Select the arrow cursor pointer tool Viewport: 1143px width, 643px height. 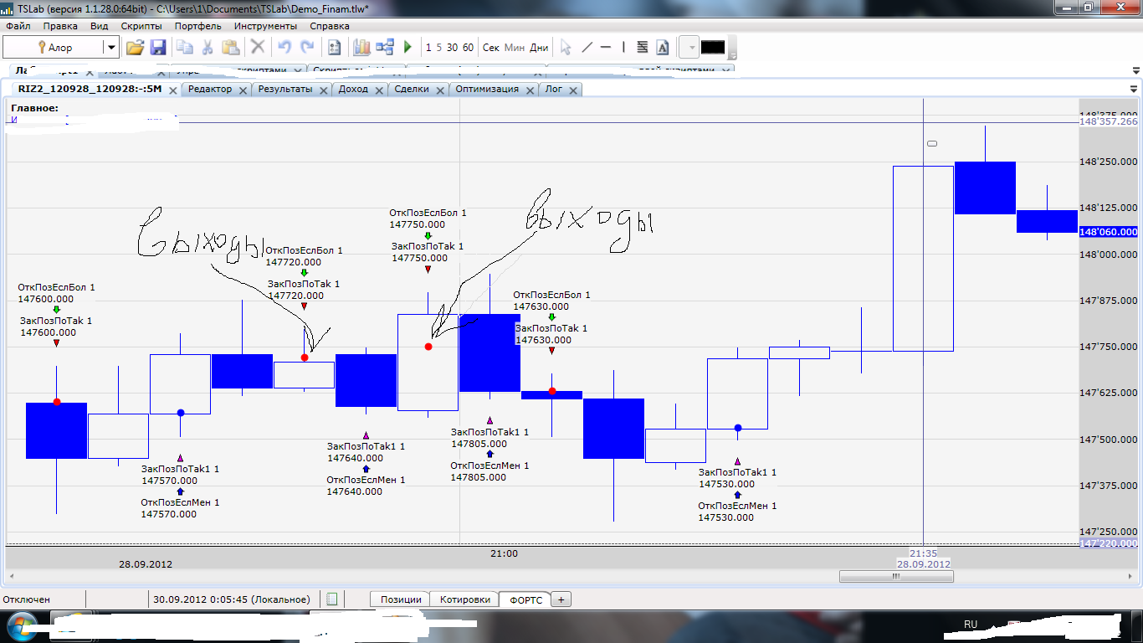coord(566,48)
